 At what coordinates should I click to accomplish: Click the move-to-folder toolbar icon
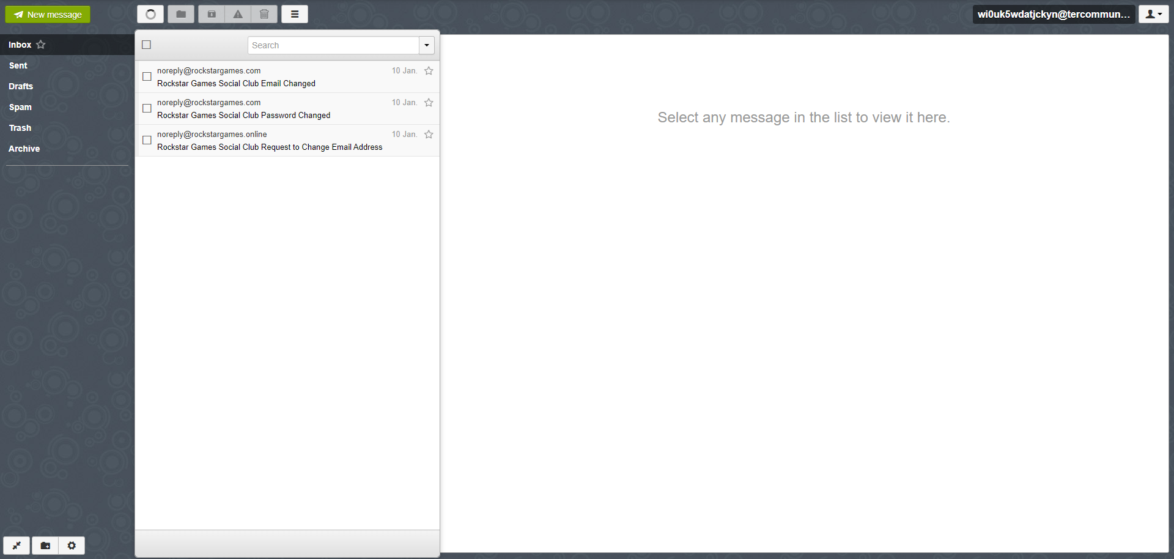point(181,14)
